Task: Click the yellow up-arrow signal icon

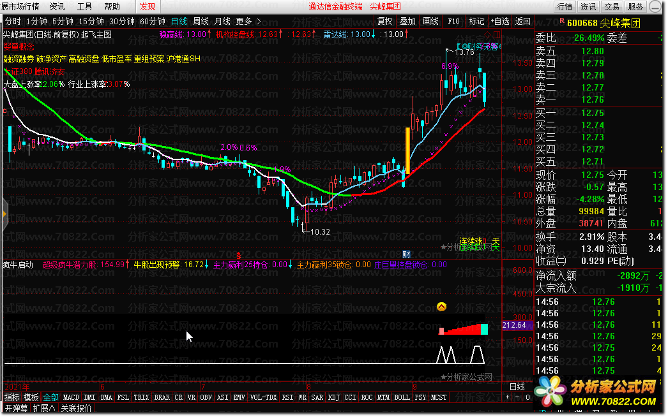Action: point(442,307)
